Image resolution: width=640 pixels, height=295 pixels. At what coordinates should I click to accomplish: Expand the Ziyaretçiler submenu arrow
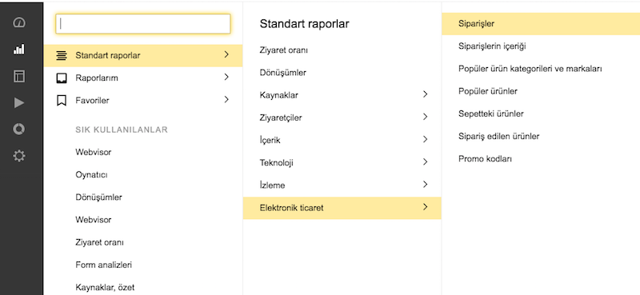[426, 117]
